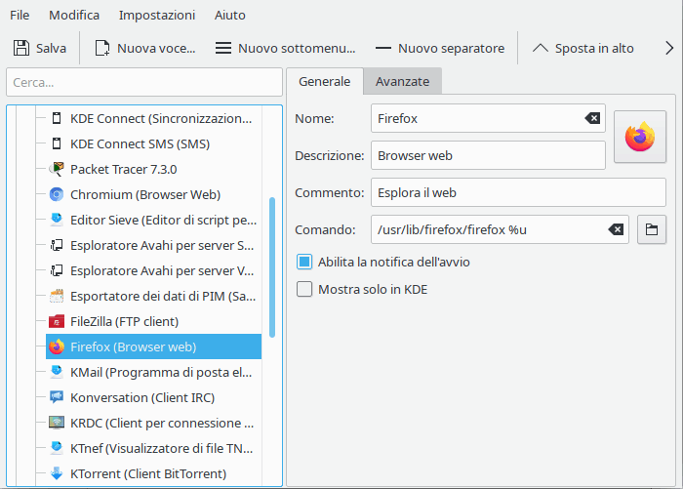Click the Salva save icon in toolbar
The image size is (683, 489).
pyautogui.click(x=21, y=48)
